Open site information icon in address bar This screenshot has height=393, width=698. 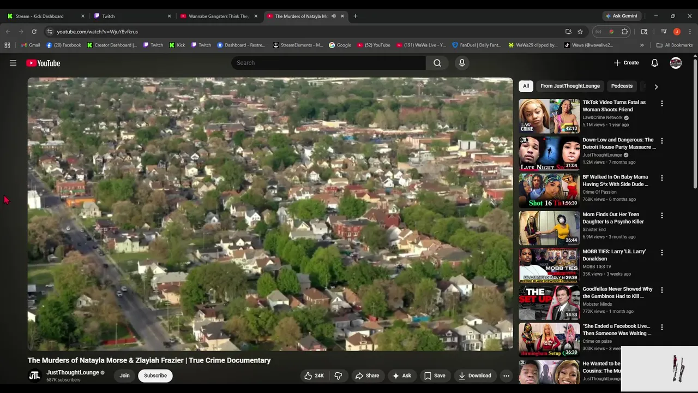[x=50, y=32]
